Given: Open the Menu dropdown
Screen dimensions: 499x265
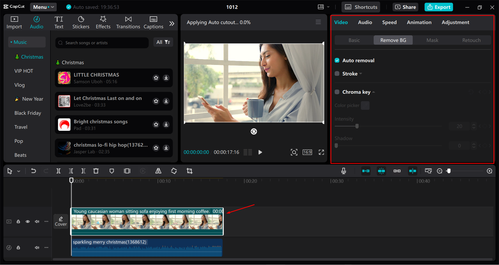Looking at the screenshot, I should pyautogui.click(x=43, y=7).
